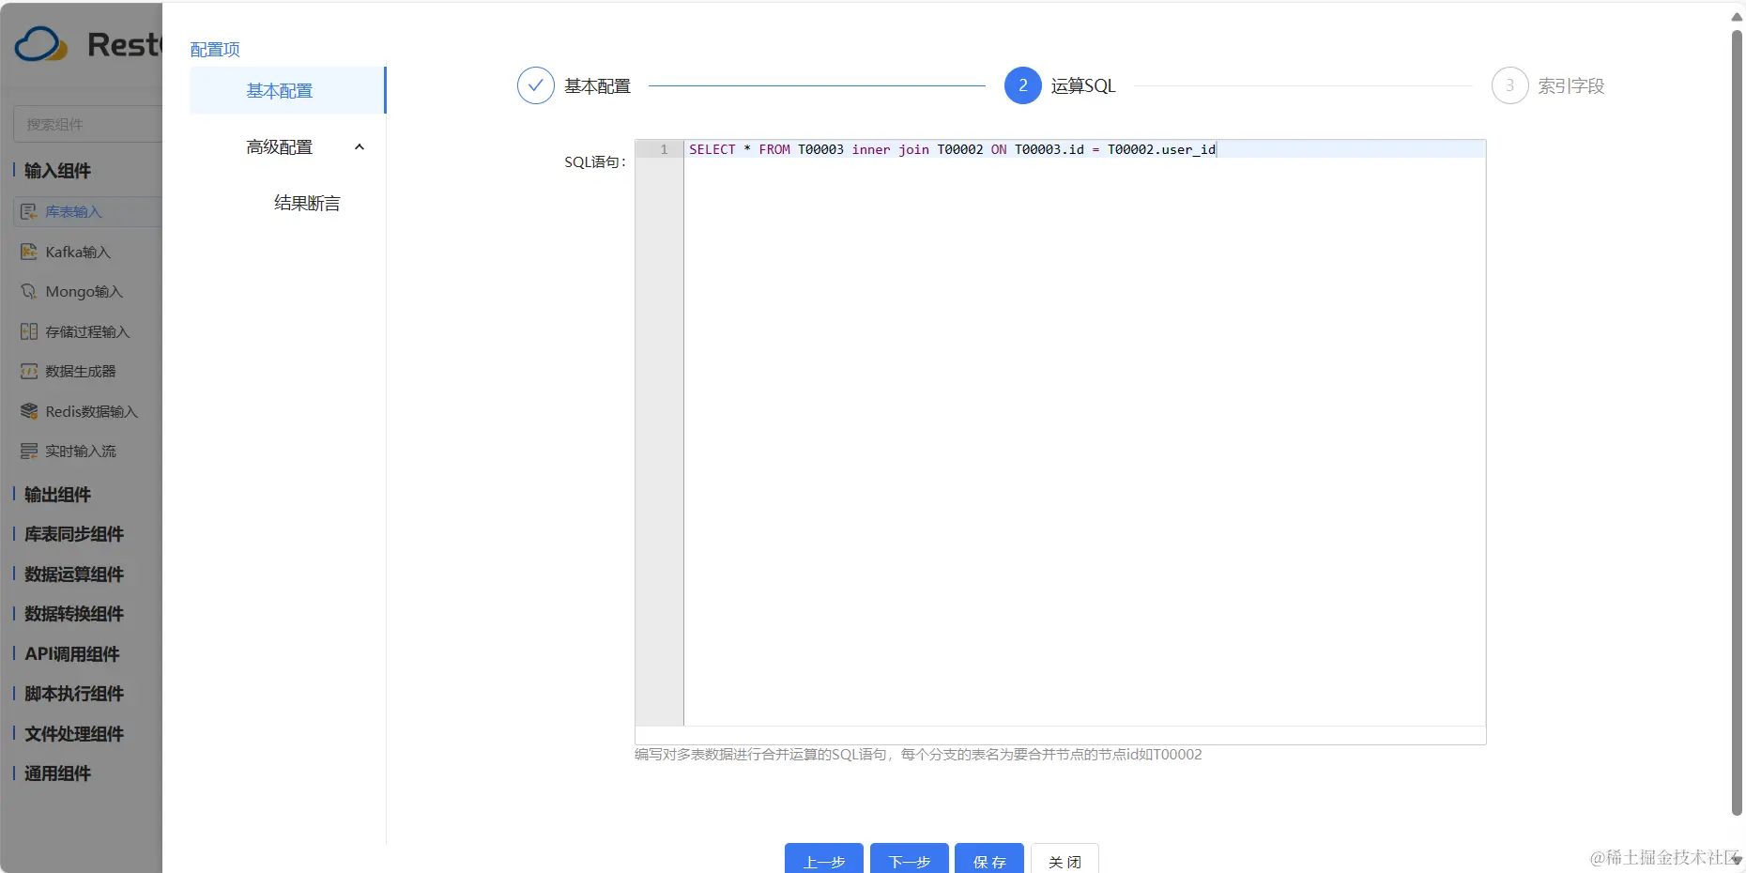Click into the SQL语句 code editor
Image resolution: width=1746 pixels, height=873 pixels.
(x=1084, y=432)
